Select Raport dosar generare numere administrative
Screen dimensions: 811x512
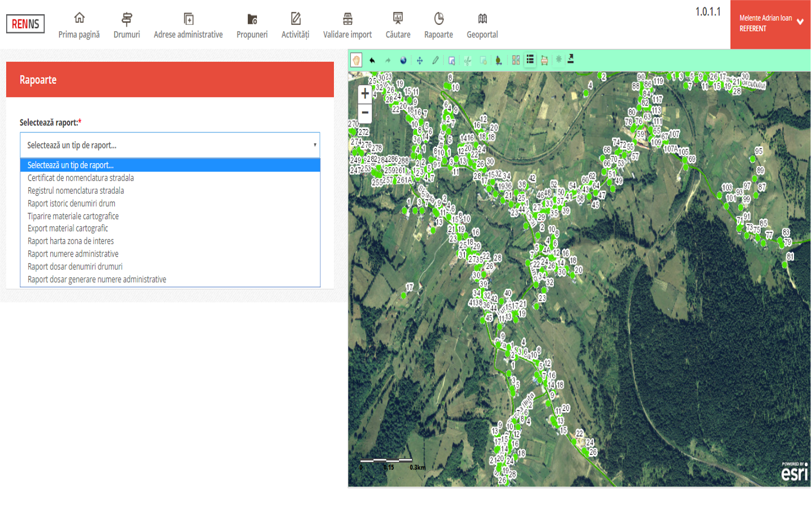coord(97,279)
